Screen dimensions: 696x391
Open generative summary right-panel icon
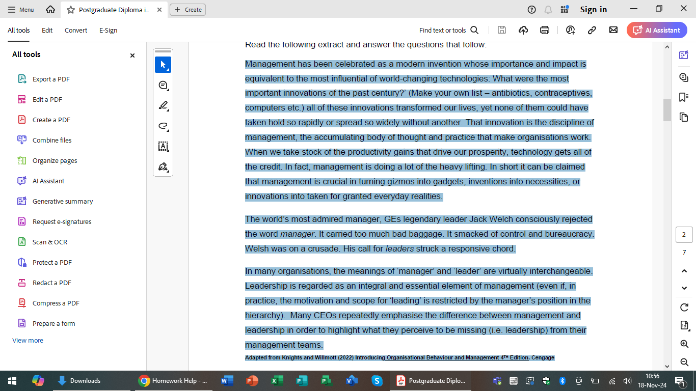[x=684, y=55]
